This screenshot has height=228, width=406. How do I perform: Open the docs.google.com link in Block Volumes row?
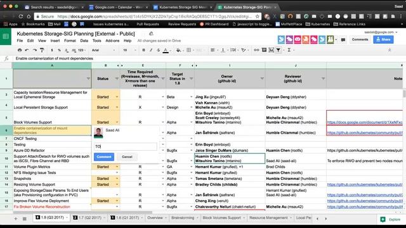click(365, 122)
